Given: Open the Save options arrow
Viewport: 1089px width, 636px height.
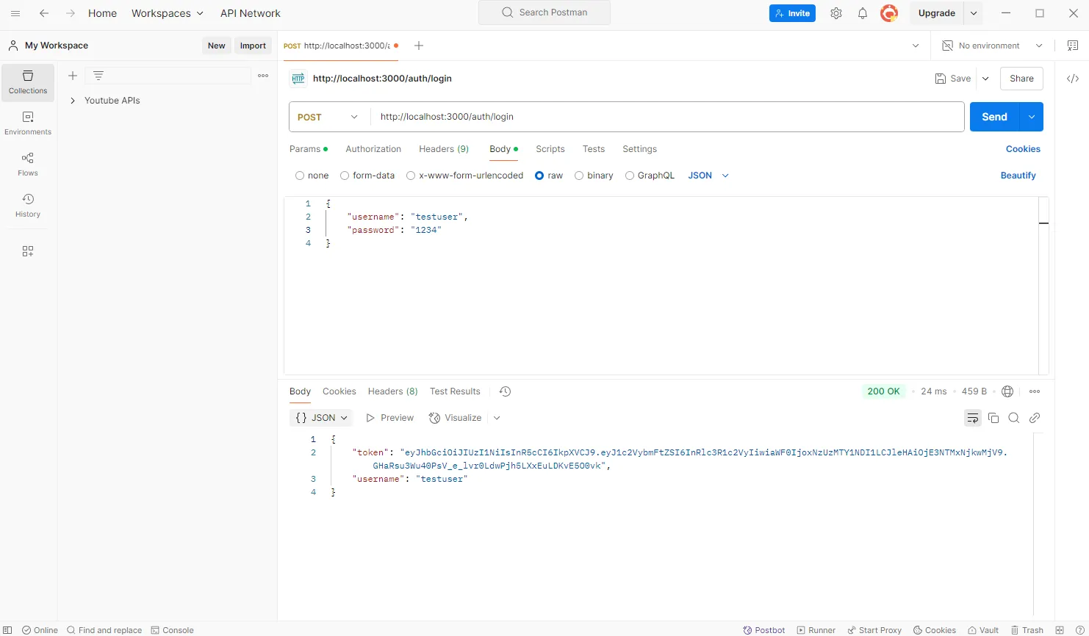Looking at the screenshot, I should pyautogui.click(x=985, y=79).
